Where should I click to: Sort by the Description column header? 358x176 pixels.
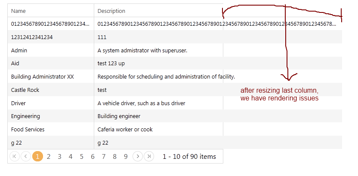click(x=111, y=11)
